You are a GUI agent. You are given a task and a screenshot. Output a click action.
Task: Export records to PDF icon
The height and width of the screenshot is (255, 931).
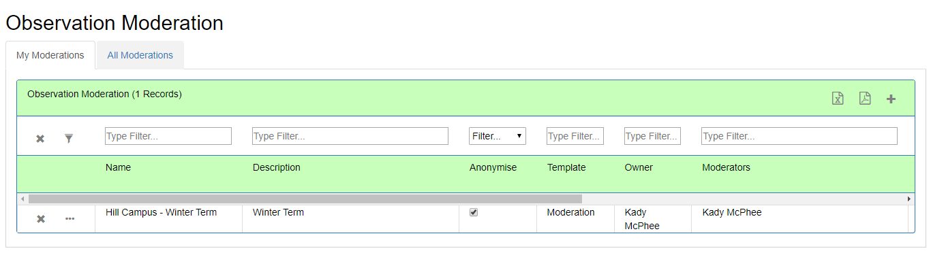pyautogui.click(x=865, y=99)
